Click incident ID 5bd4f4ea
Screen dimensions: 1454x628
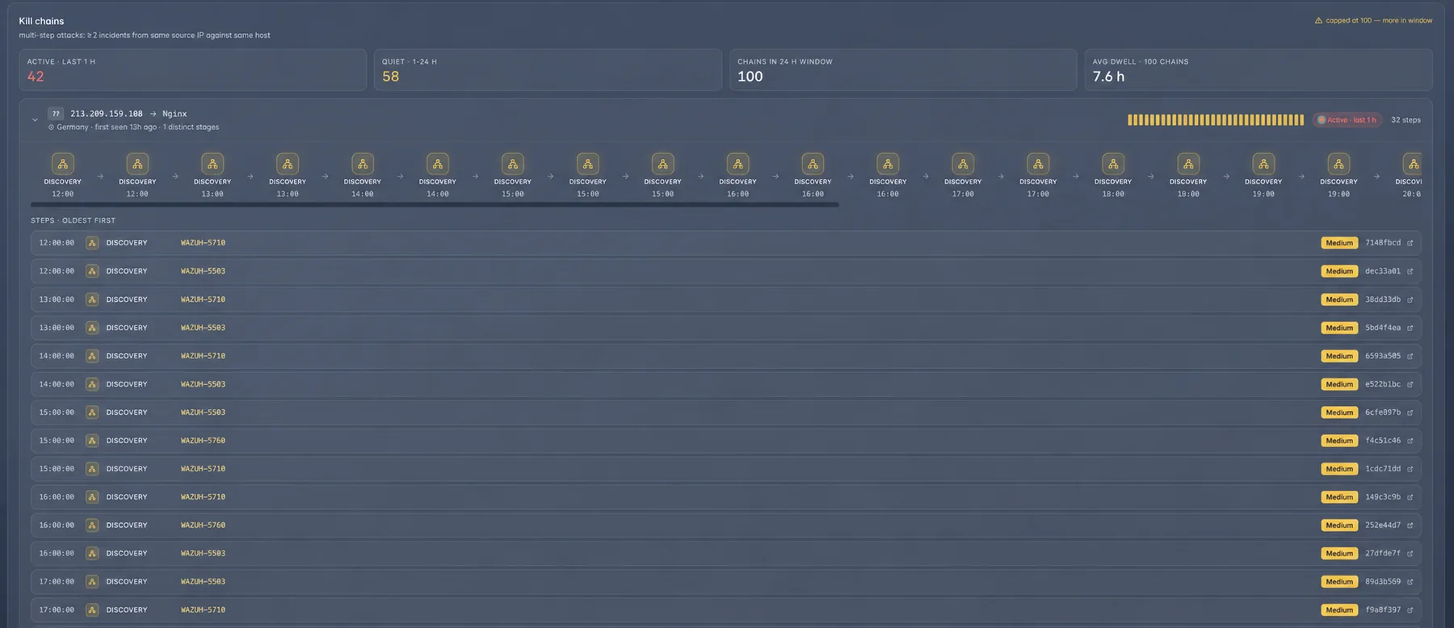pyautogui.click(x=1383, y=328)
